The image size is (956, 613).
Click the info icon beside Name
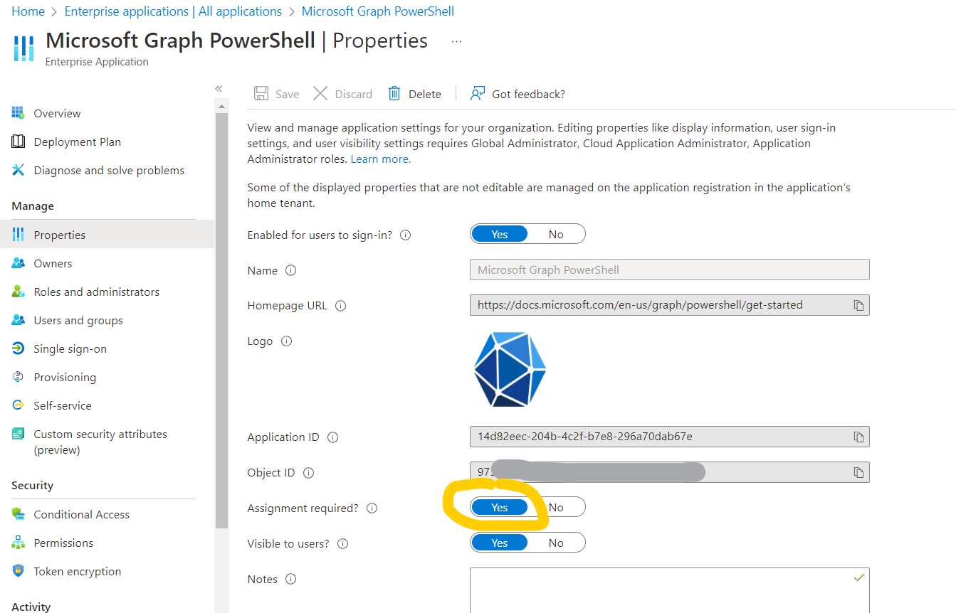tap(290, 270)
